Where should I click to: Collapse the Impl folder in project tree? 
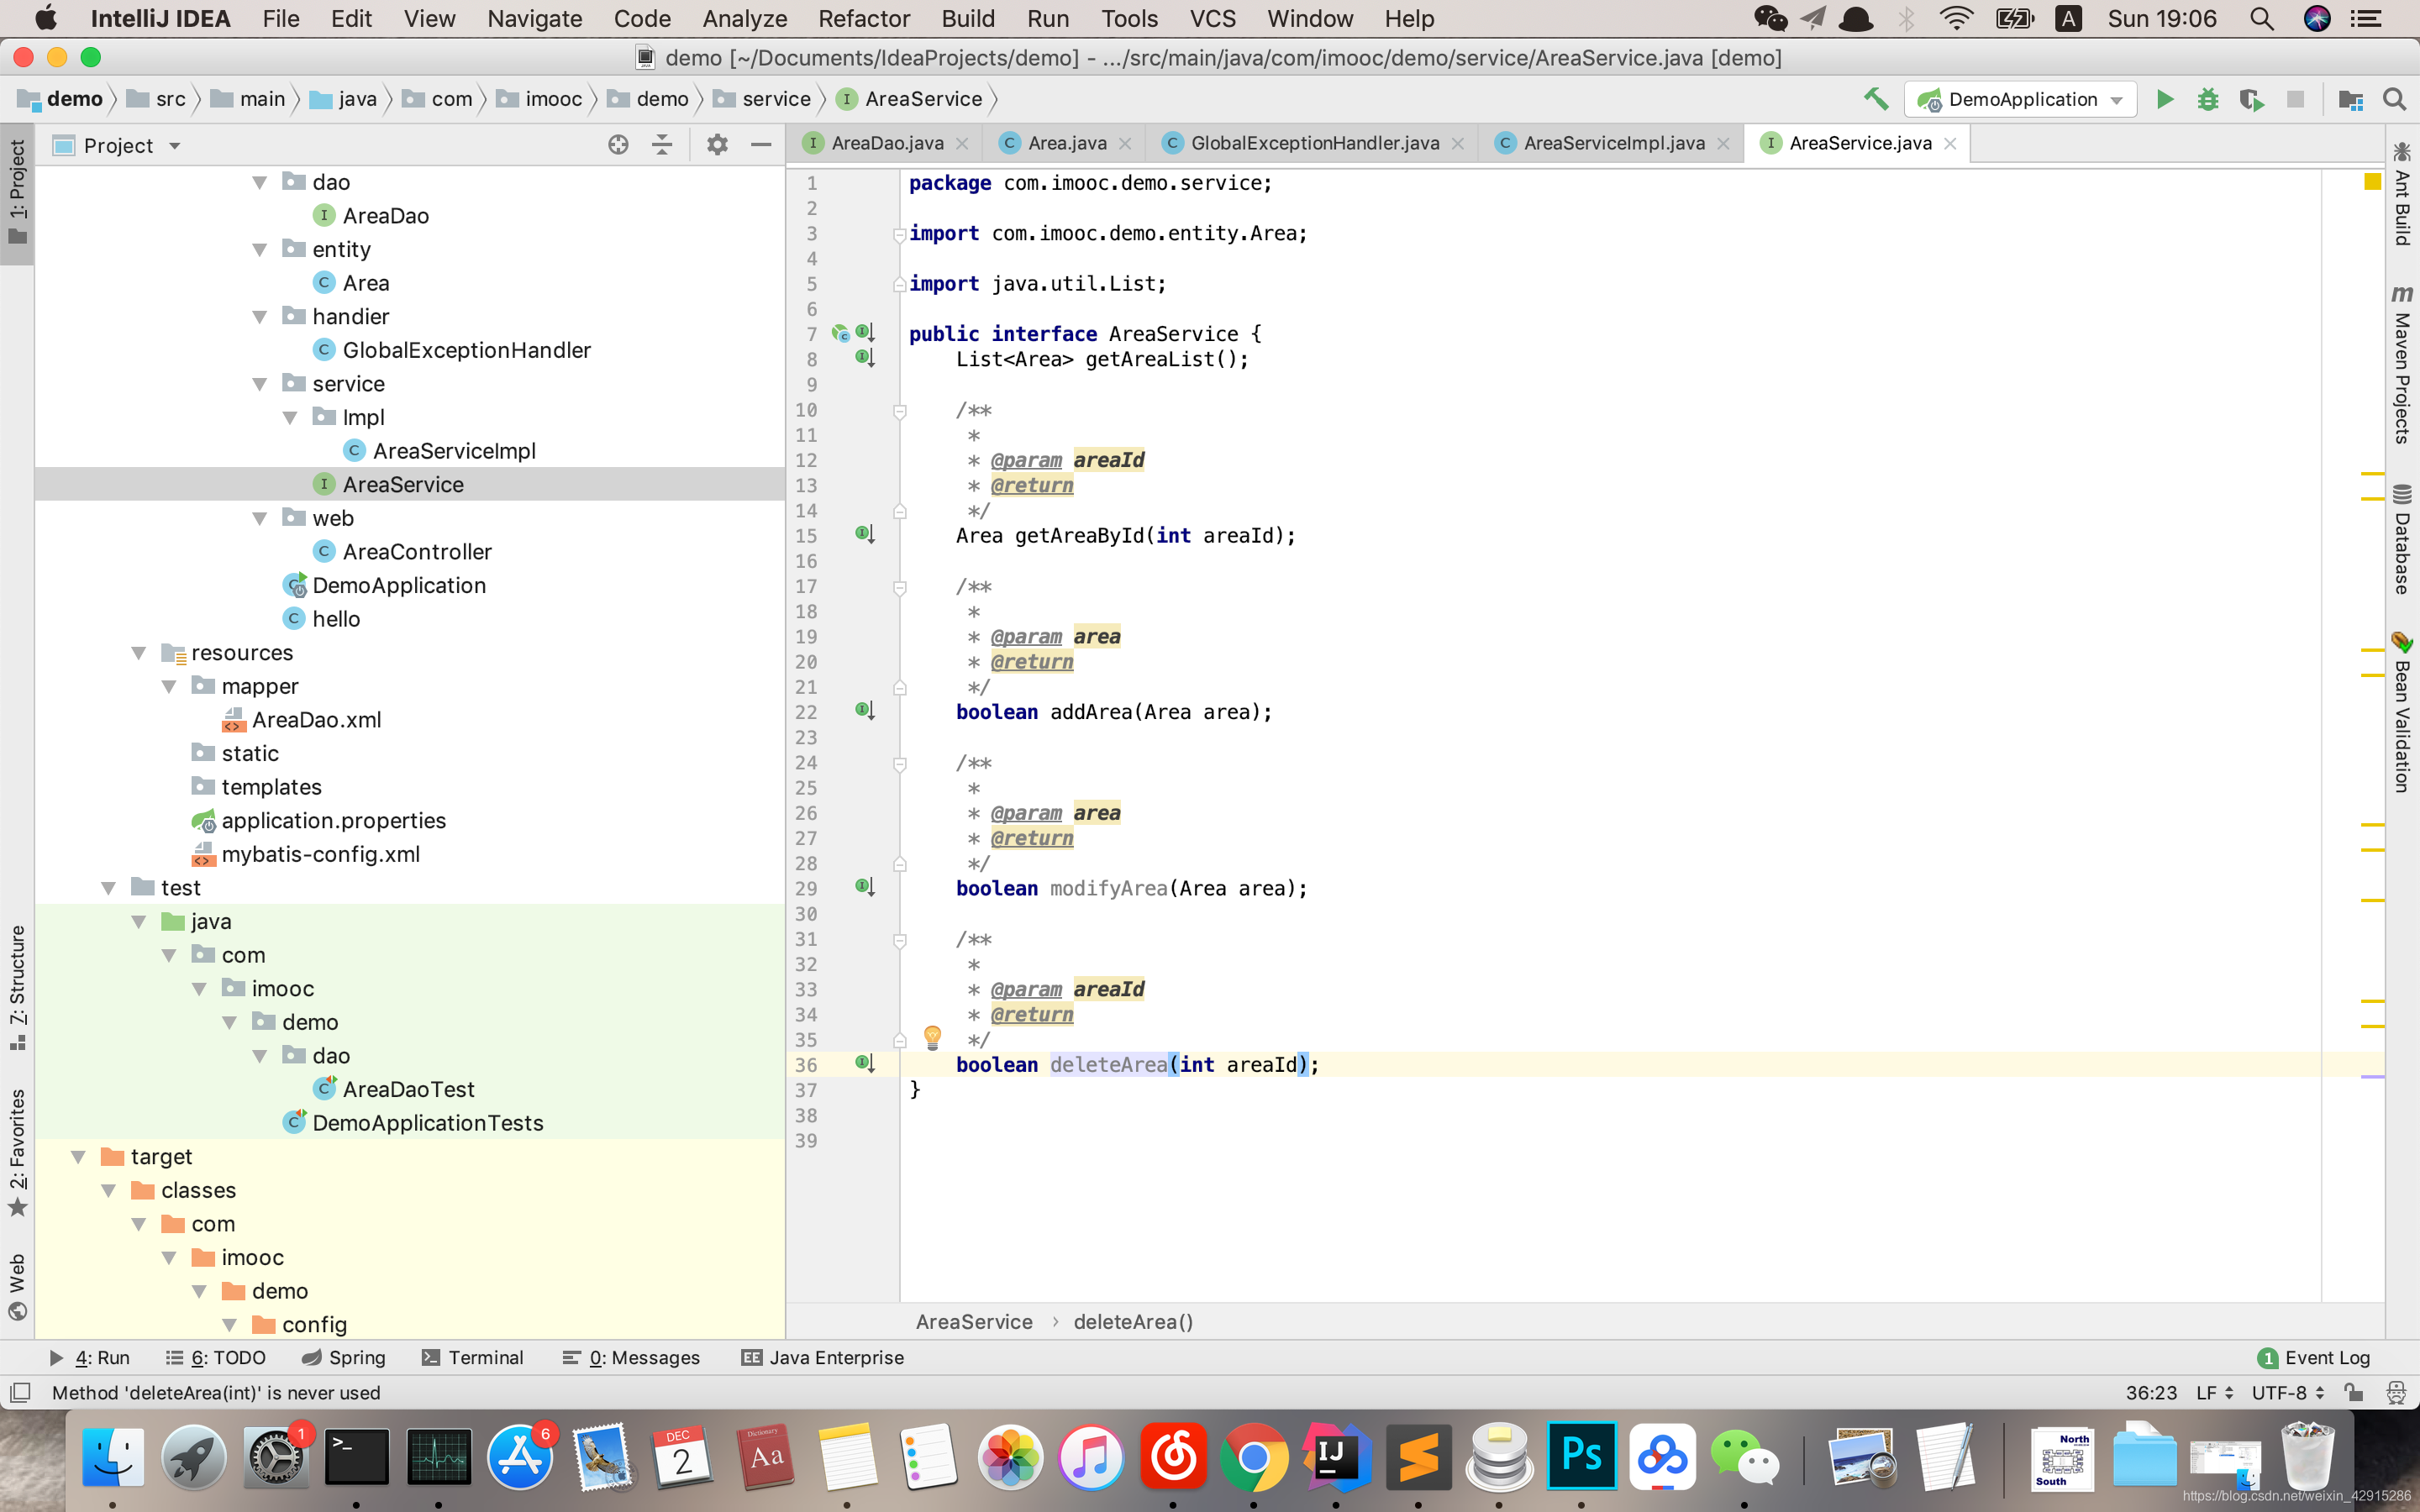pyautogui.click(x=290, y=417)
